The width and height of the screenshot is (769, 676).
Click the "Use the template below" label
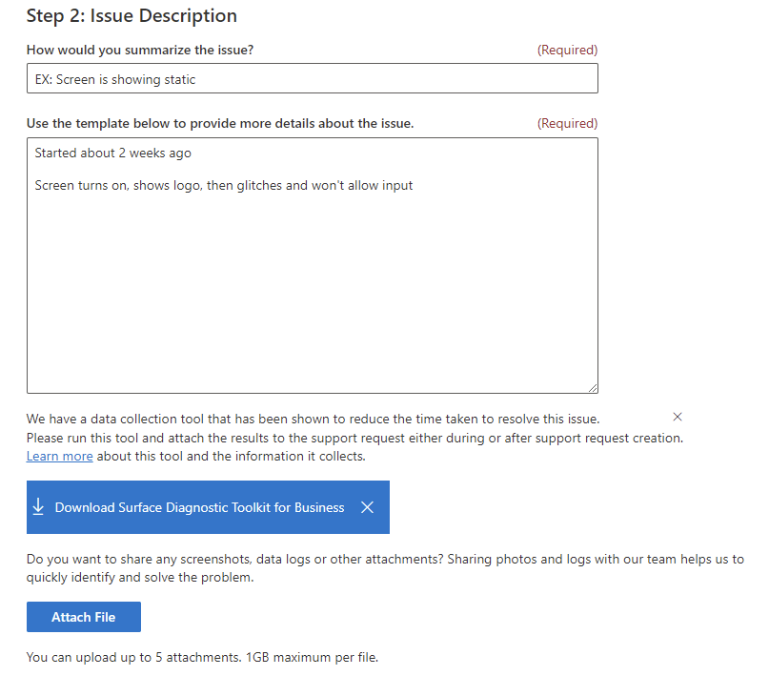coord(220,123)
